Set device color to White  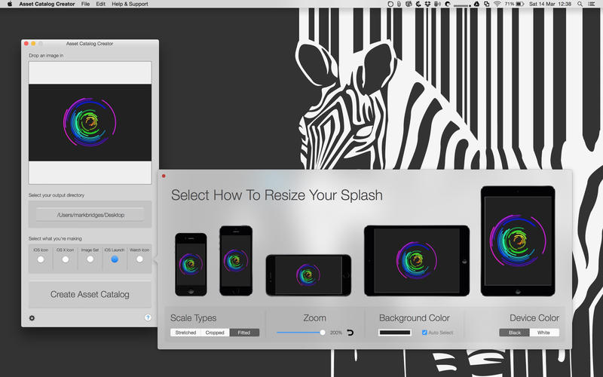click(543, 333)
